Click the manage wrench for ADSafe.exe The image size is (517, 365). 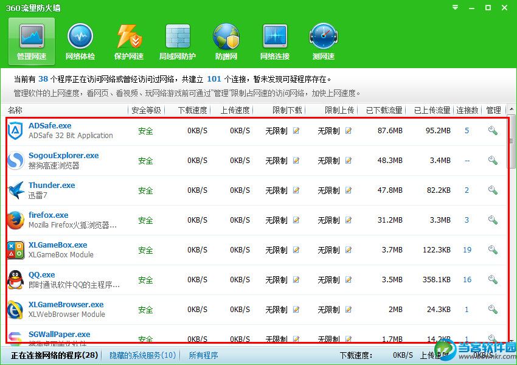point(493,131)
